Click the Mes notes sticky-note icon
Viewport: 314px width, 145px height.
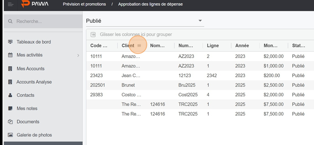(x=10, y=109)
